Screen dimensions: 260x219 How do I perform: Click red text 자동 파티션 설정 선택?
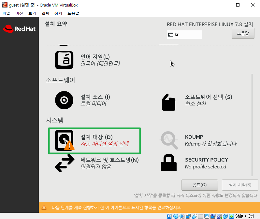105,144
